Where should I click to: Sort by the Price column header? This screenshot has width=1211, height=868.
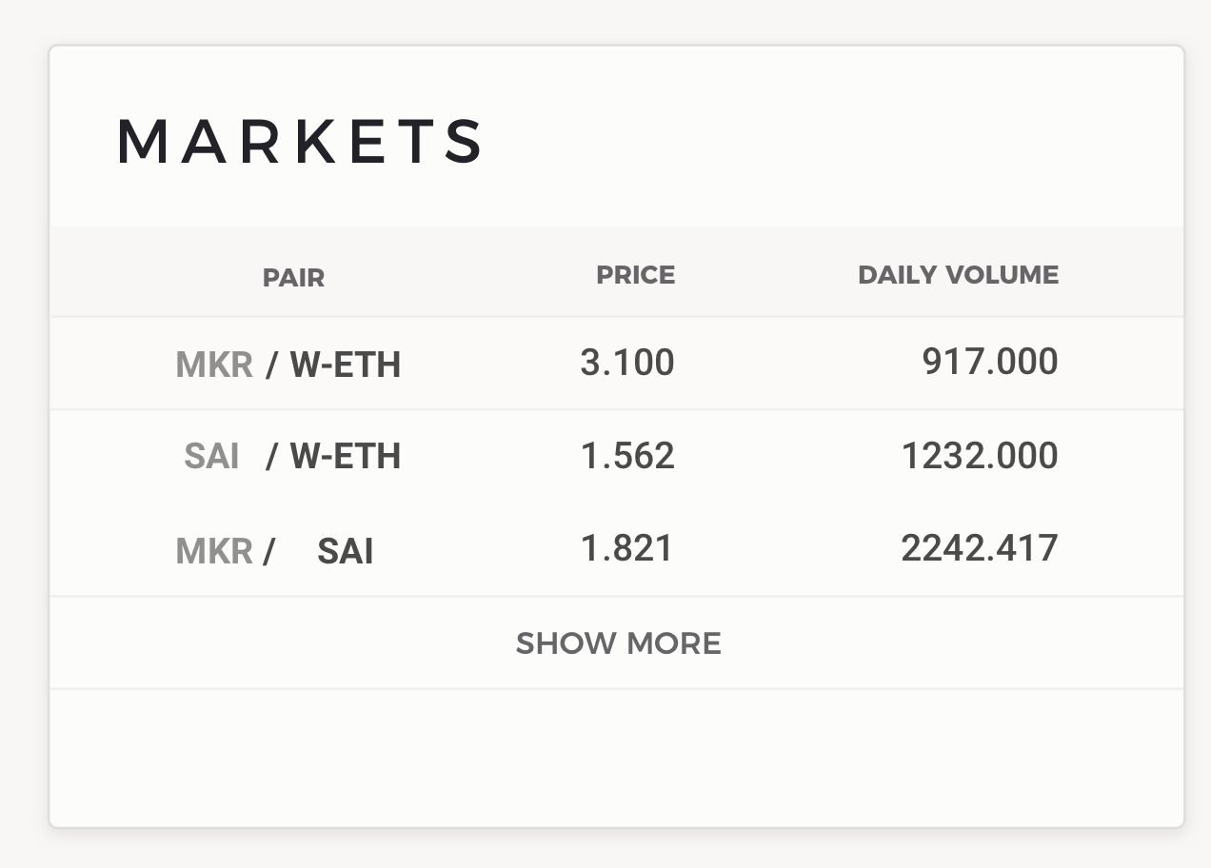pyautogui.click(x=635, y=275)
